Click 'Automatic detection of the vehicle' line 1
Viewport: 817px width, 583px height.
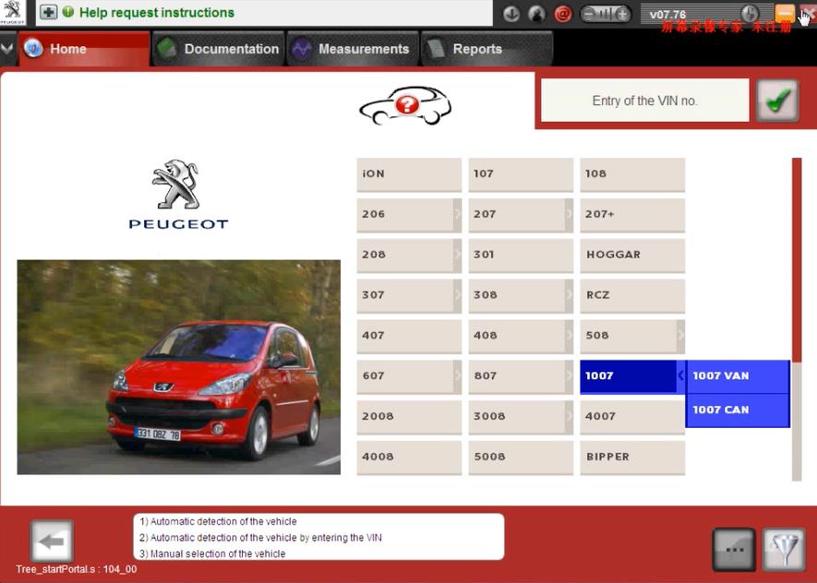(218, 521)
